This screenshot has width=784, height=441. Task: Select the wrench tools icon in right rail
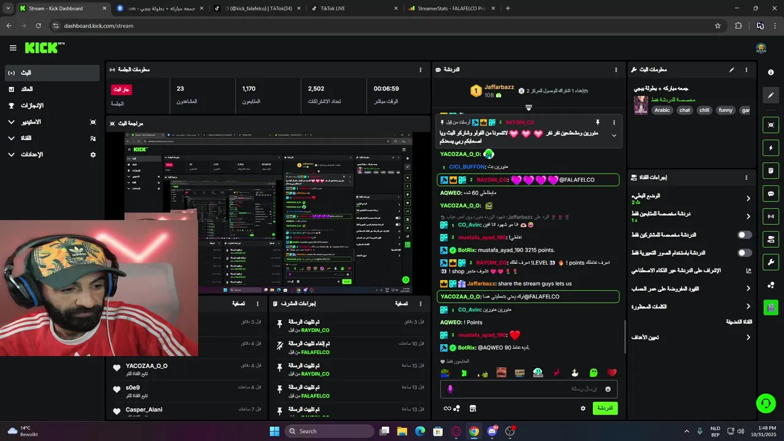tap(771, 262)
